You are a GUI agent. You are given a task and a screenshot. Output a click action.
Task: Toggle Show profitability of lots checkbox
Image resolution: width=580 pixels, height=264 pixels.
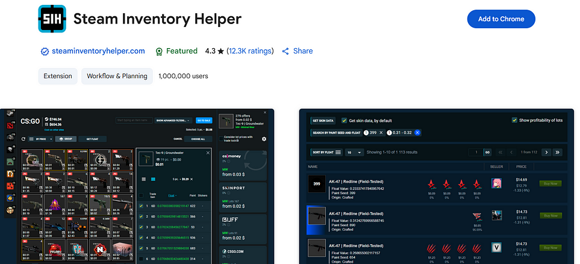pos(514,120)
